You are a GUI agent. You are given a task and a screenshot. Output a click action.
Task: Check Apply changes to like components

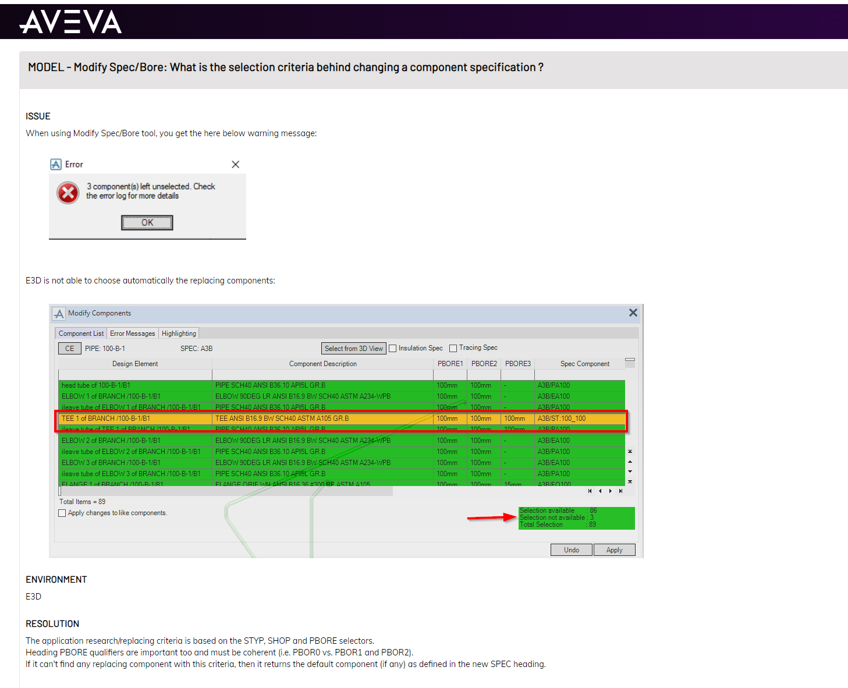(62, 513)
